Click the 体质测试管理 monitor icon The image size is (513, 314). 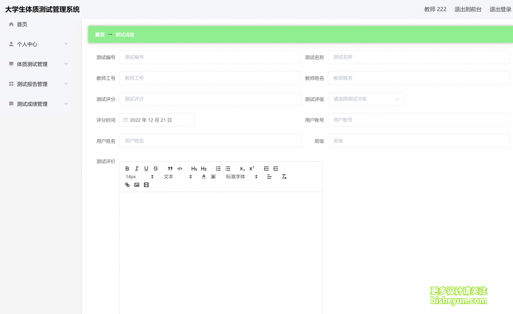coord(11,64)
